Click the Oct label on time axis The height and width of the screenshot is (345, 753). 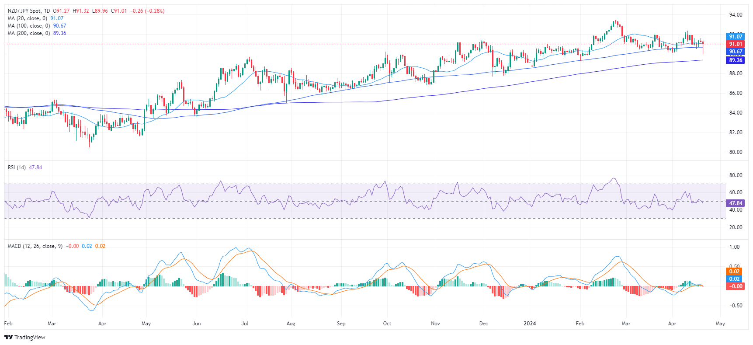pyautogui.click(x=387, y=324)
